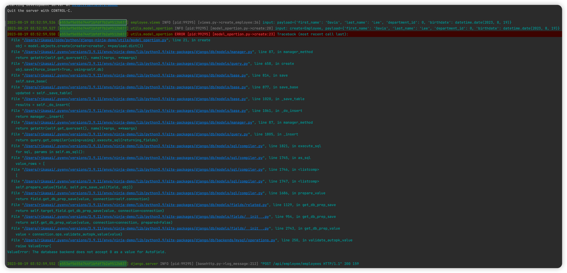Open compiler.py link for prepare_value line 1686
This screenshot has width=567, height=273.
pyautogui.click(x=143, y=193)
